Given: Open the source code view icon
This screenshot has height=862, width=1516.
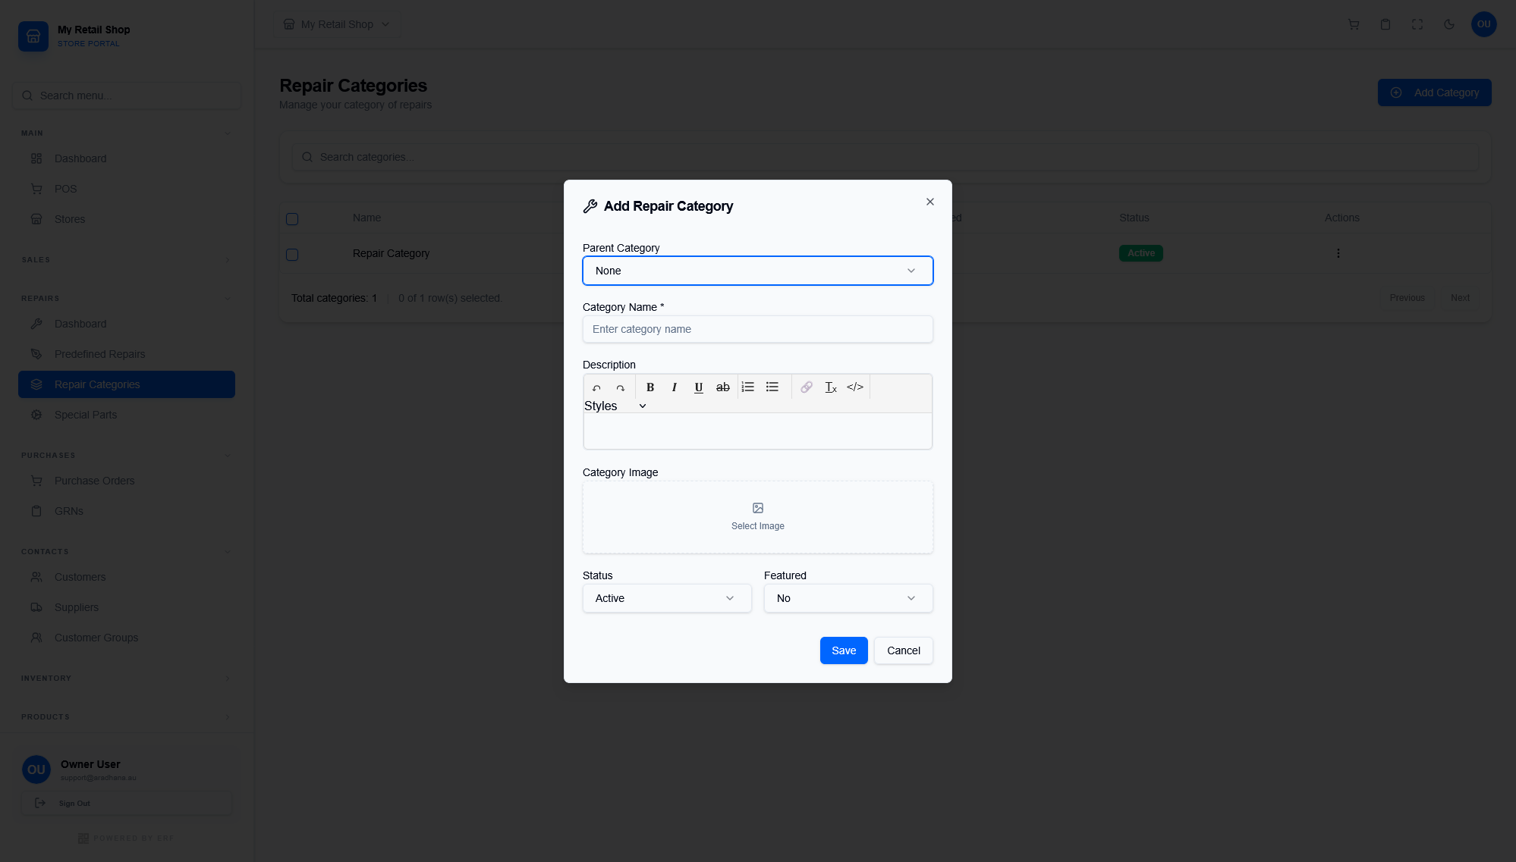Looking at the screenshot, I should (x=855, y=387).
